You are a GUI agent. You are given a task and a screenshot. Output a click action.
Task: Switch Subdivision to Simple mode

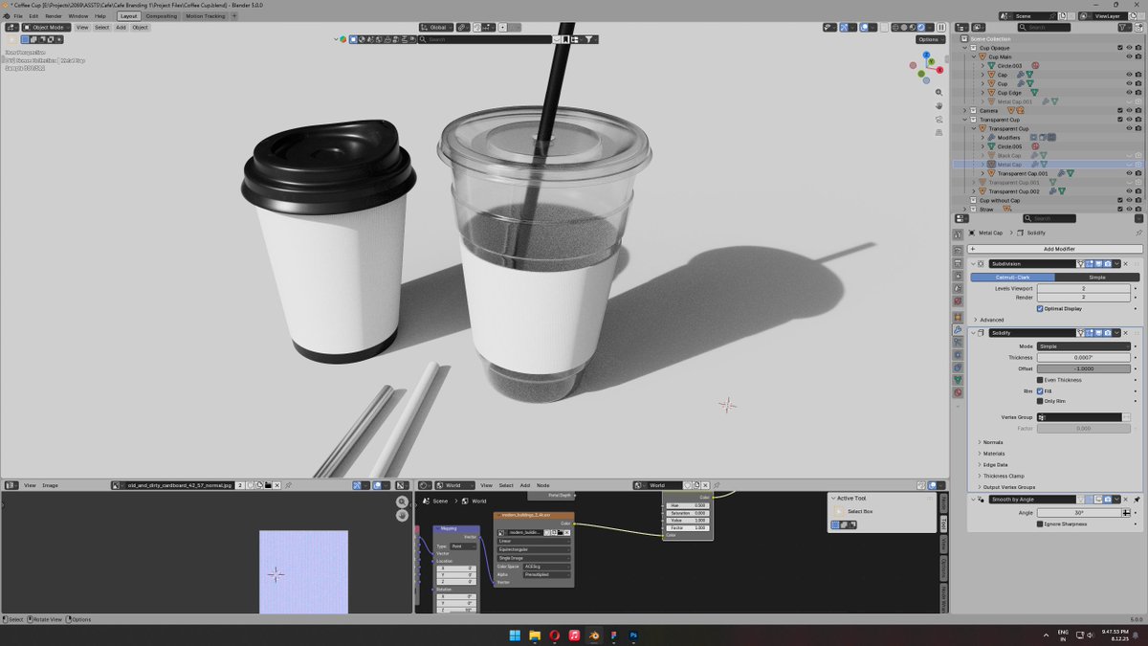pos(1096,278)
